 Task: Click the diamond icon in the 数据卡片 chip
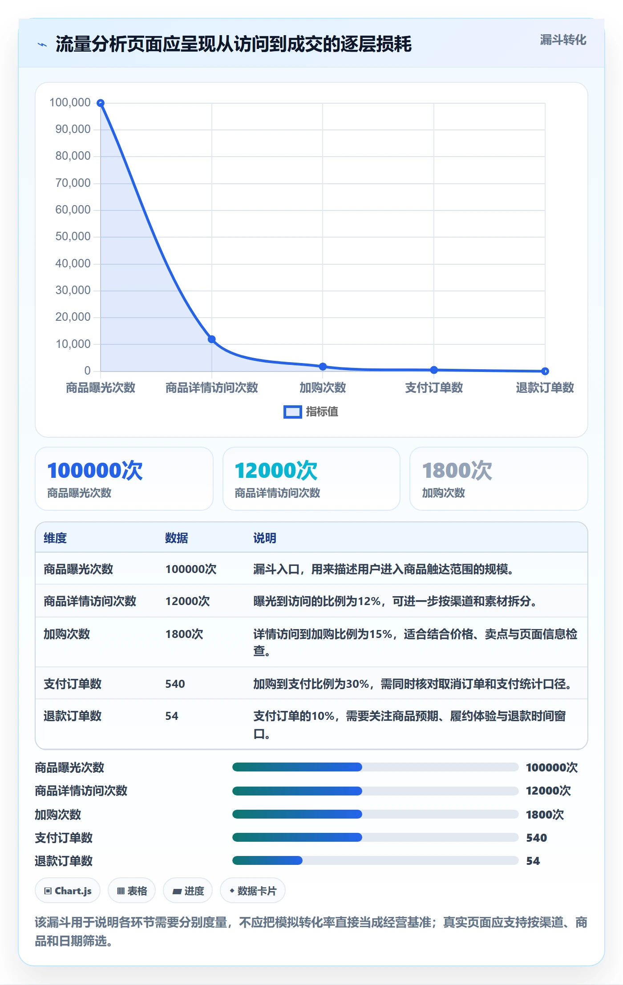232,891
